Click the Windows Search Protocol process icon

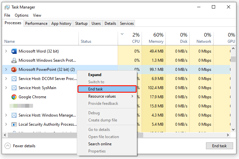[14, 60]
